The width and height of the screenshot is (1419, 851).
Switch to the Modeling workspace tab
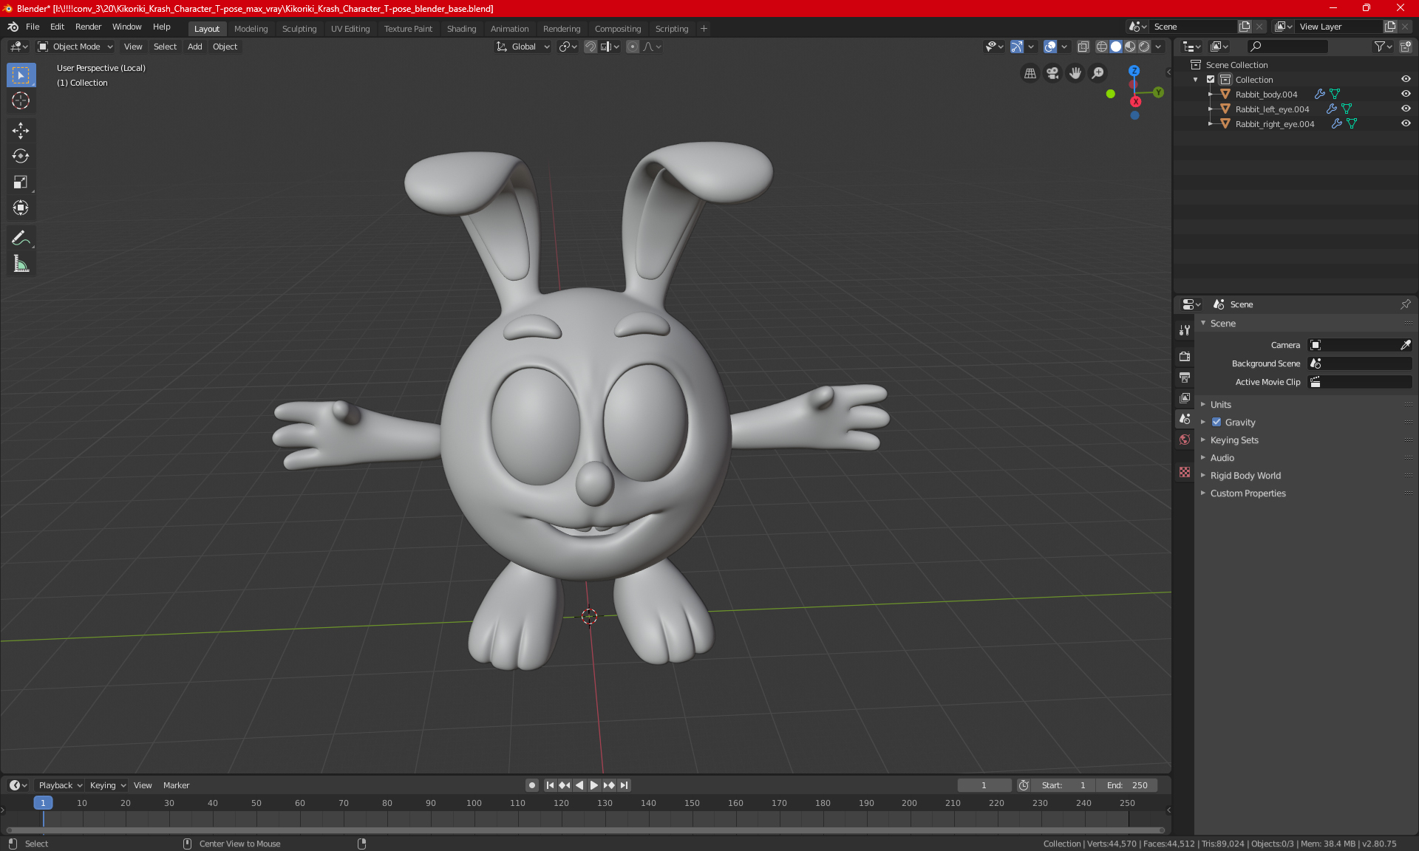(251, 29)
